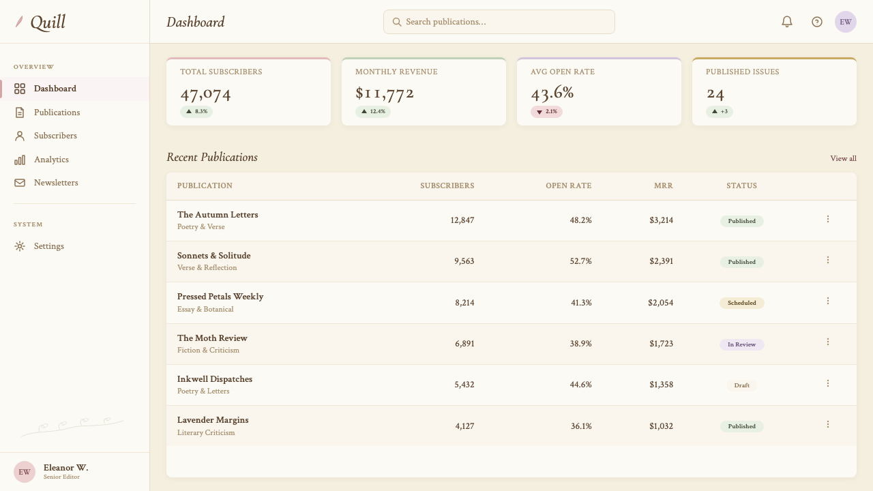Click Published status of Sonnets & Solitude
Viewport: 873px width, 491px height.
coord(741,262)
